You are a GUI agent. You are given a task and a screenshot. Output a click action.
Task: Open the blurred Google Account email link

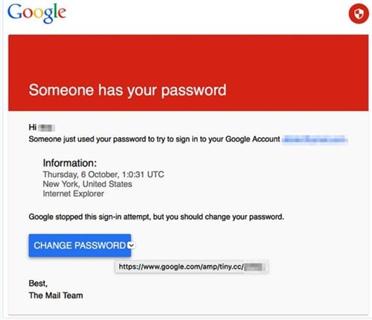coord(315,139)
